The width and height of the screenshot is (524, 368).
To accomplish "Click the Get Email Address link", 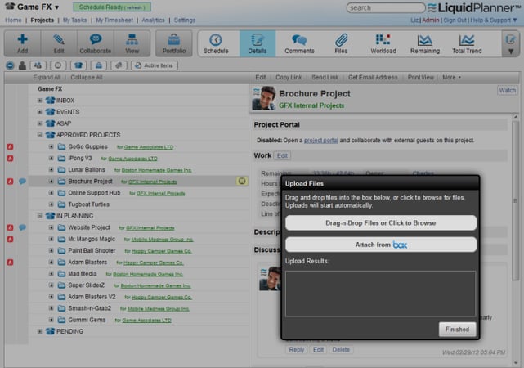I will coord(373,77).
